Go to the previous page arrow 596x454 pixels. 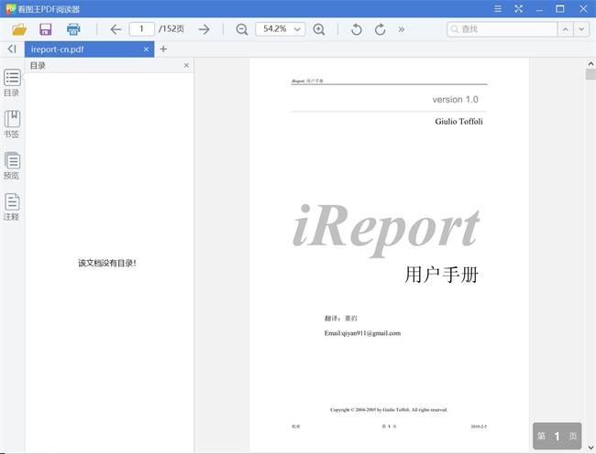[116, 29]
